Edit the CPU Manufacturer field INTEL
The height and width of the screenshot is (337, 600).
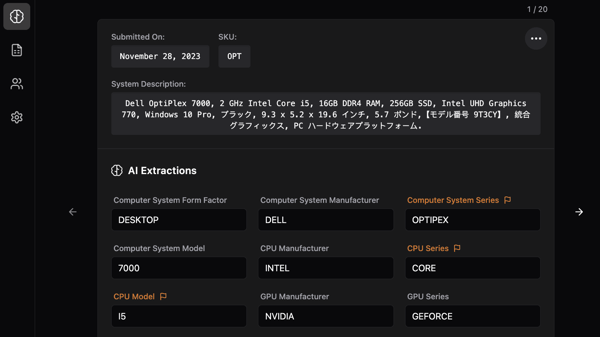[x=326, y=268]
